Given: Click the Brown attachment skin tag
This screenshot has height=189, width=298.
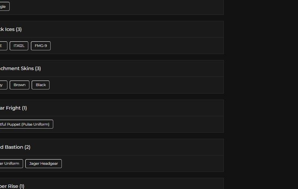Looking at the screenshot, I should 19,85.
